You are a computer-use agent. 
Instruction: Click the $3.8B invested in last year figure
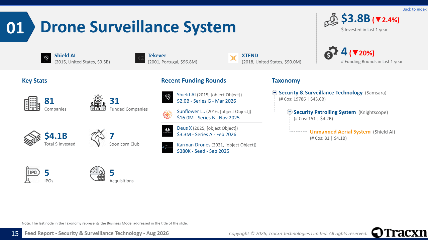point(356,18)
